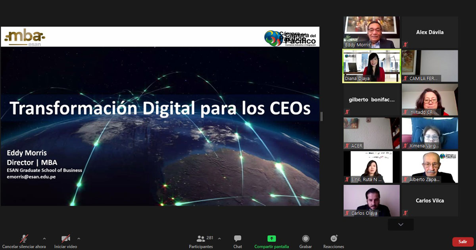Viewport: 476px width, 250px height.
Task: Expand video options arrow next to camera
Action: [79, 238]
